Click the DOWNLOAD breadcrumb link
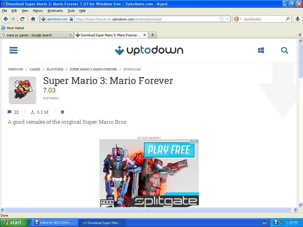This screenshot has height=227, width=303. (132, 69)
